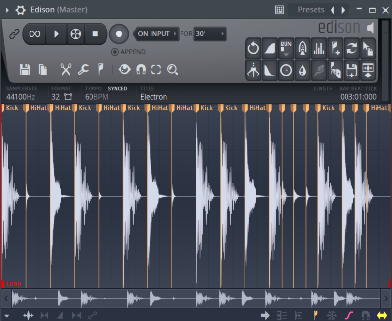Screen dimensions: 392x321
Task: Open the edit scissors menu
Action: [x=66, y=70]
